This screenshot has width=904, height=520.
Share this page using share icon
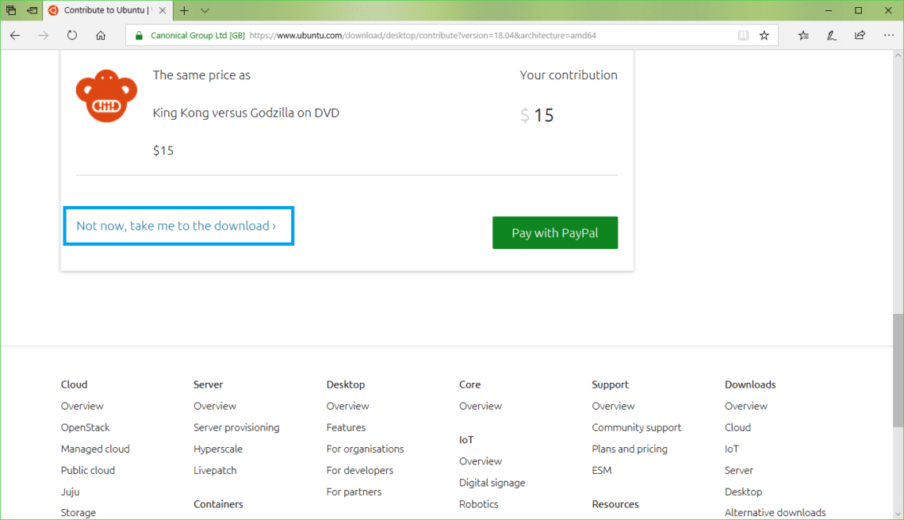pos(860,36)
